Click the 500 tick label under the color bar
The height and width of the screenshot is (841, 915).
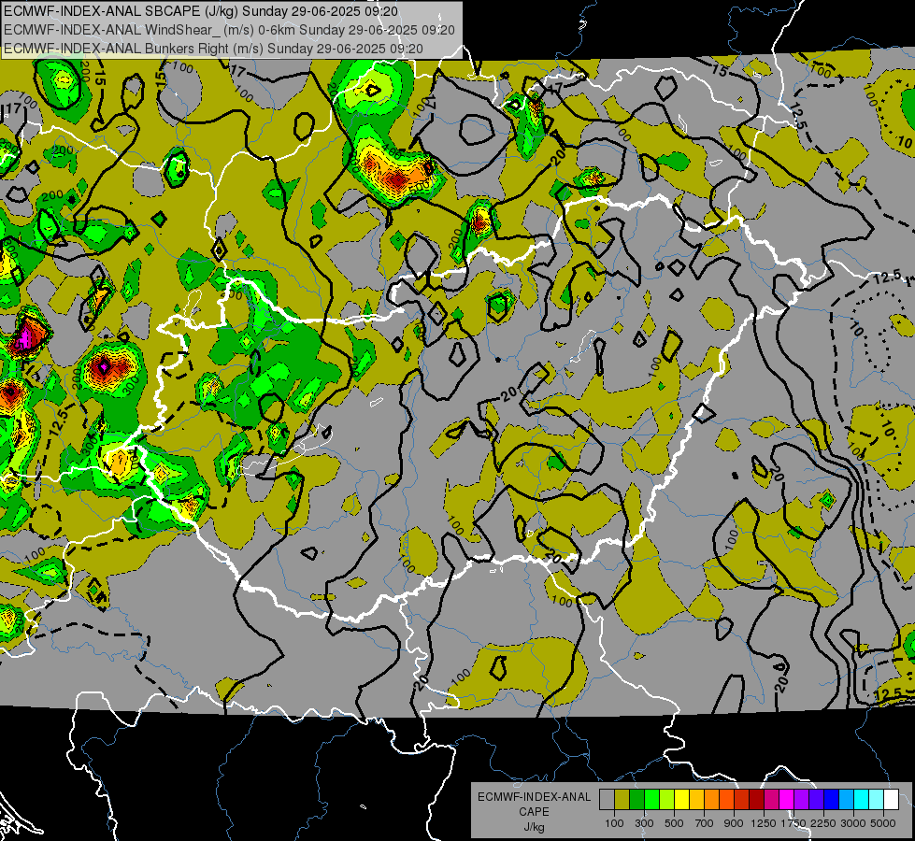[x=674, y=823]
